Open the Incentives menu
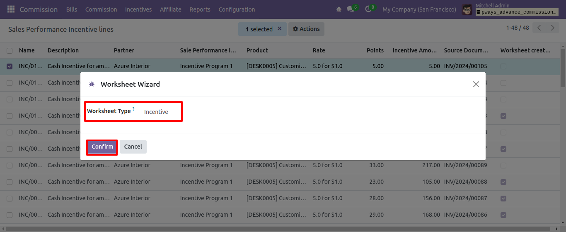 (138, 9)
